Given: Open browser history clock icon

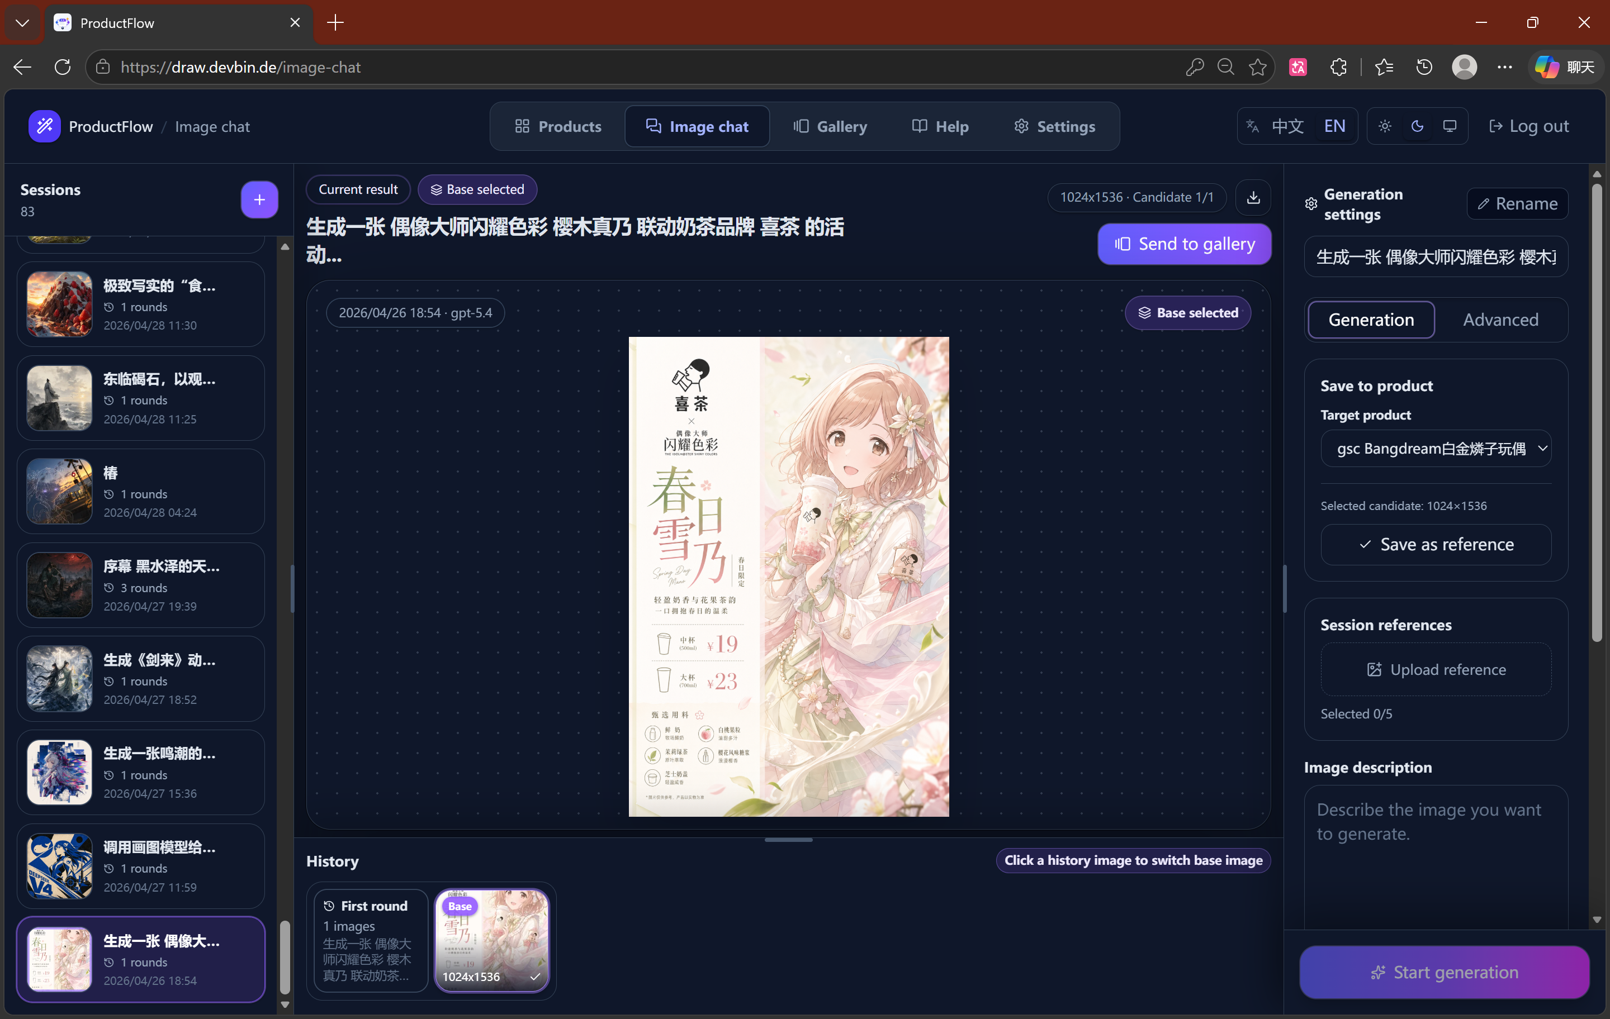Looking at the screenshot, I should click(1424, 67).
